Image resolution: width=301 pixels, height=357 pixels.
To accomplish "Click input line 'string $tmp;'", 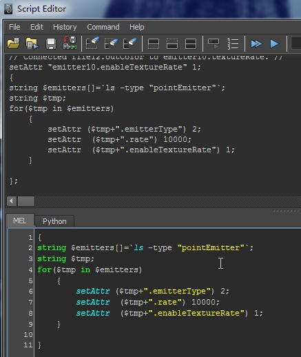I will (65, 259).
